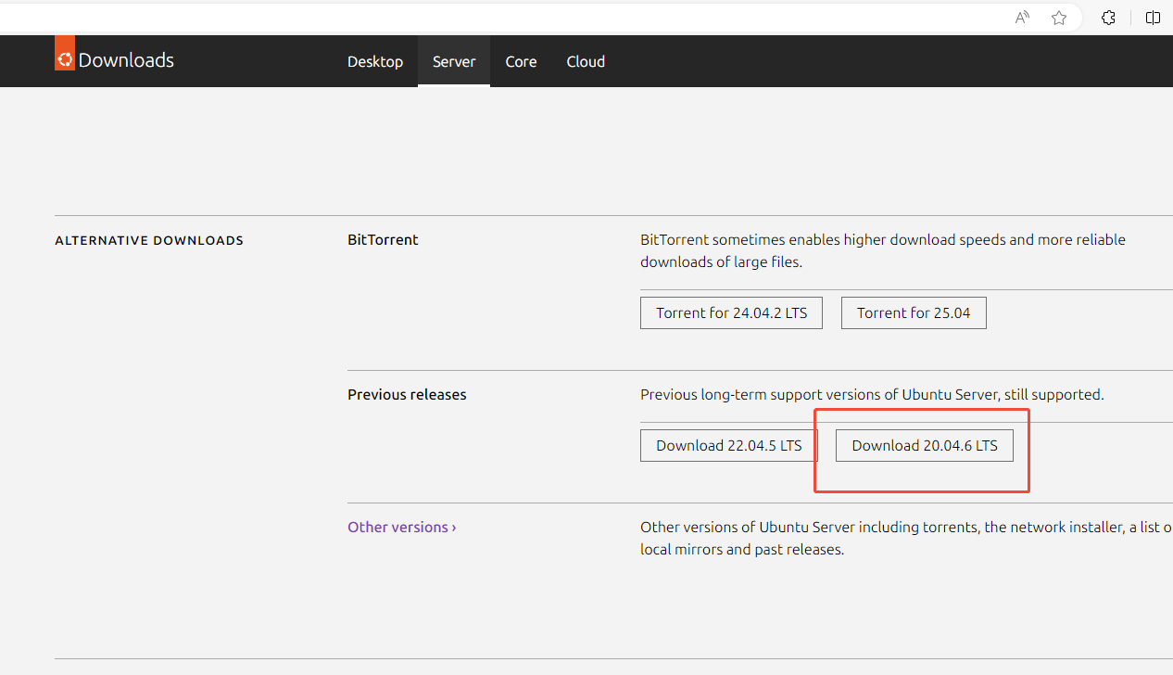Open the browser split screen icon
The width and height of the screenshot is (1173, 675).
(x=1153, y=18)
